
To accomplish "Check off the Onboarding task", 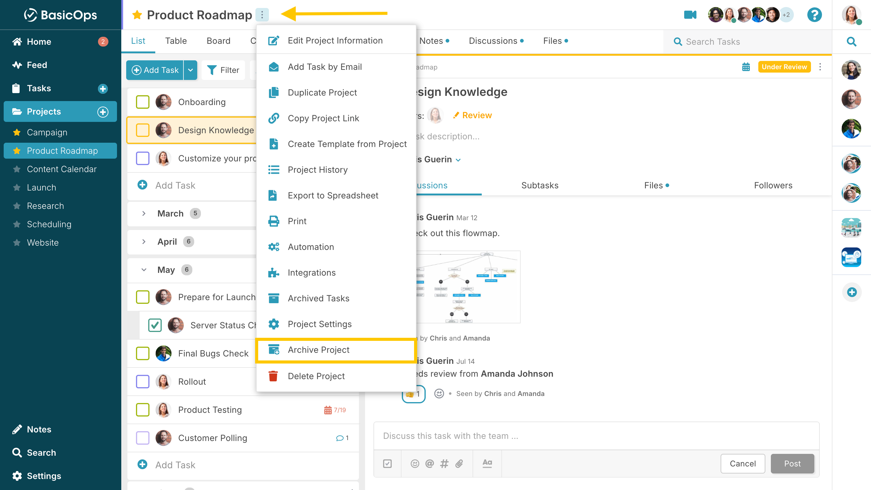I will tap(143, 102).
